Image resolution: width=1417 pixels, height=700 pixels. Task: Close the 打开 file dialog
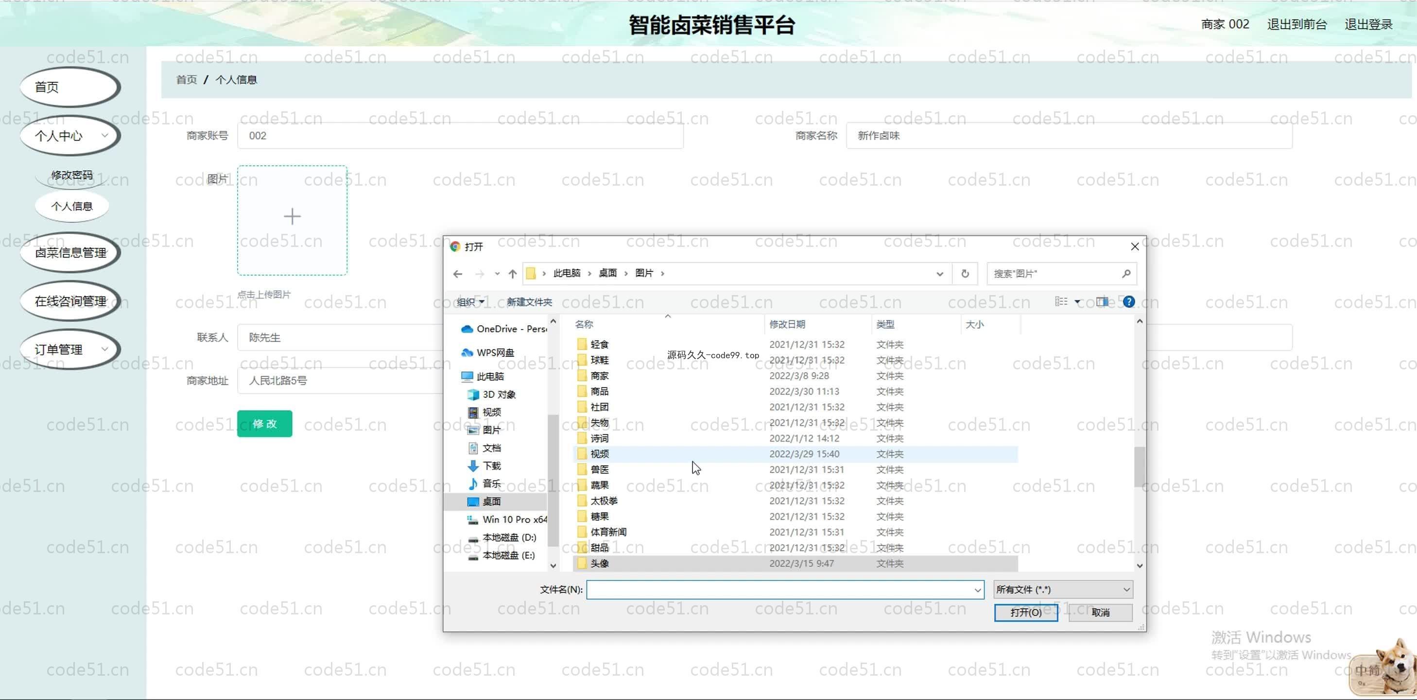click(x=1135, y=246)
